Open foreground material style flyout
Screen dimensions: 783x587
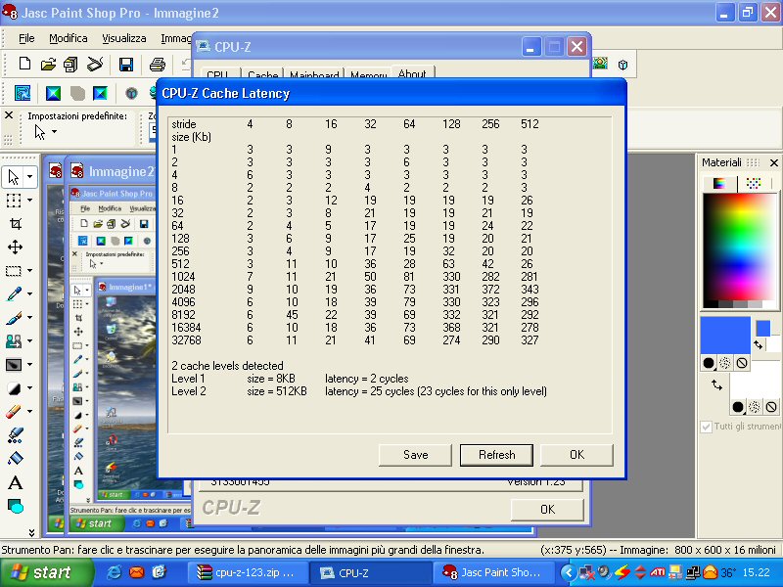tap(708, 363)
